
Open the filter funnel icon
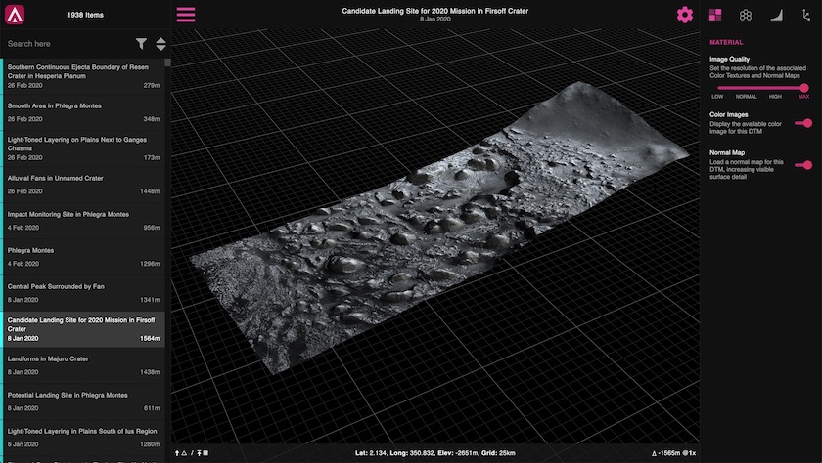coord(141,44)
